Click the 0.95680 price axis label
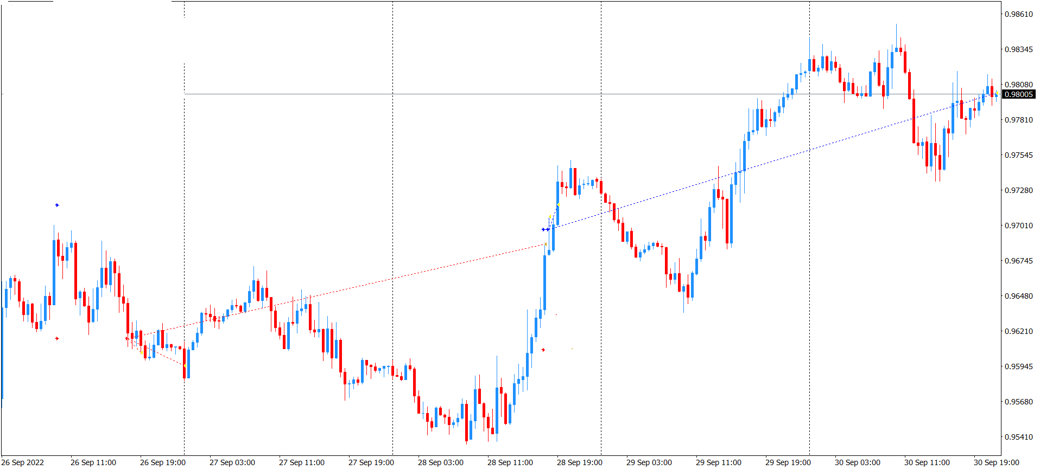 (x=1019, y=402)
